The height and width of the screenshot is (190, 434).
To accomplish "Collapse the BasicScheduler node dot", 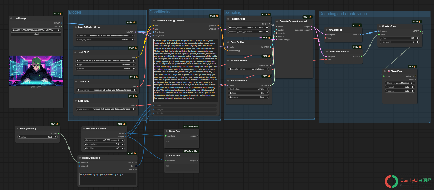I will [x=228, y=81].
